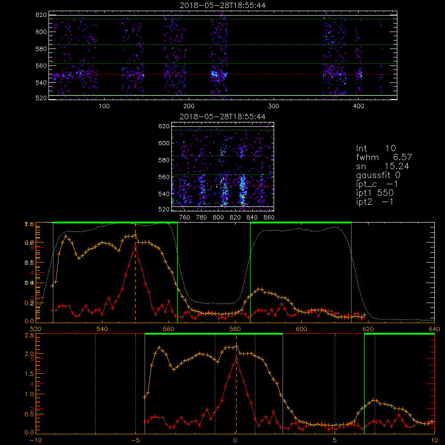Click the middle zoomed spectrogram image

point(223,166)
